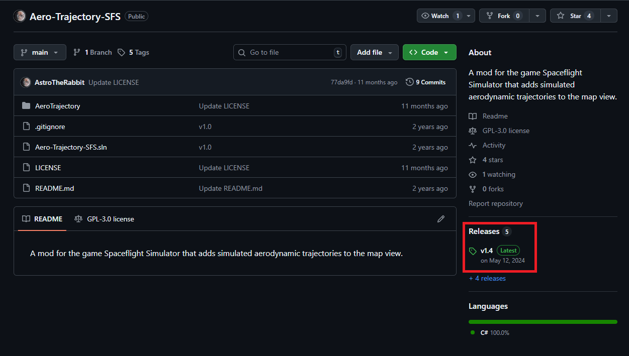Click the green C# language bar

(x=543, y=322)
